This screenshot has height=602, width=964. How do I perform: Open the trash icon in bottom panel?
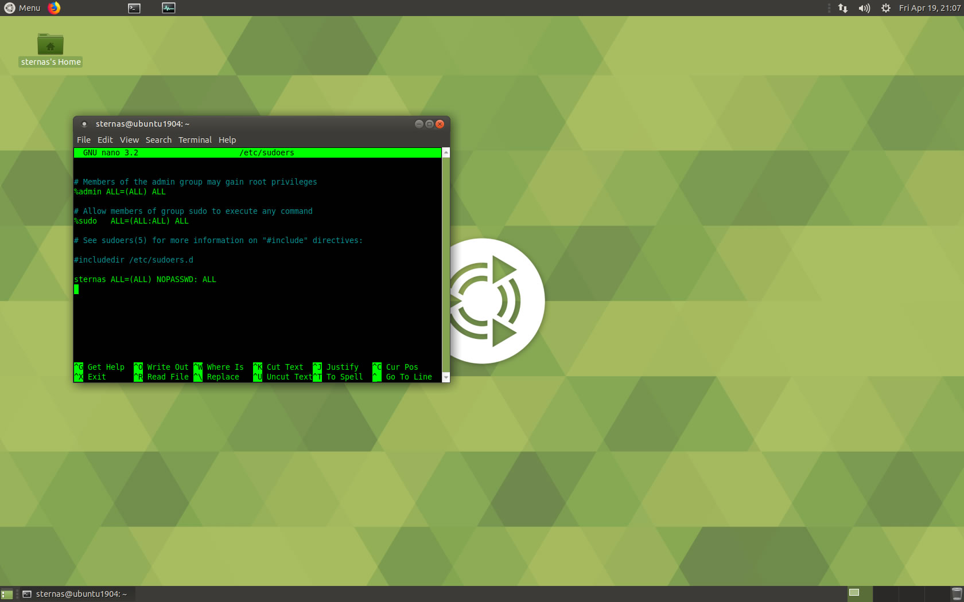pyautogui.click(x=957, y=594)
